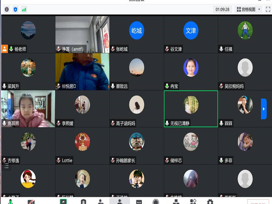Image resolution: width=272 pixels, height=204 pixels.
Task: Click the meeting timer 01:09:28
Action: (223, 10)
